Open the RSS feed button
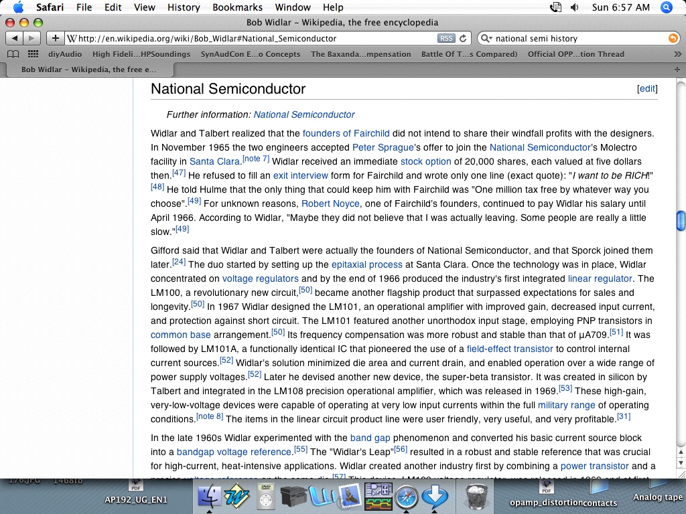The width and height of the screenshot is (686, 514). pyautogui.click(x=445, y=38)
